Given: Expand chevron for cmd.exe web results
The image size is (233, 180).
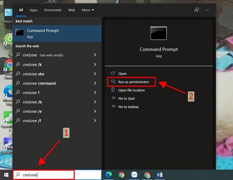Looking at the screenshot, I should [95, 55].
